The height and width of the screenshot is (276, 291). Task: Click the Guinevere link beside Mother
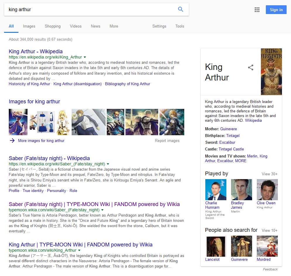click(228, 129)
